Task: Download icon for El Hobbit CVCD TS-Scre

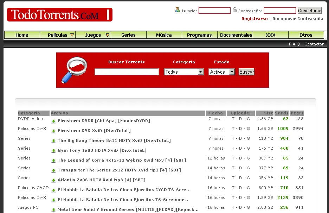Action: click(53, 190)
